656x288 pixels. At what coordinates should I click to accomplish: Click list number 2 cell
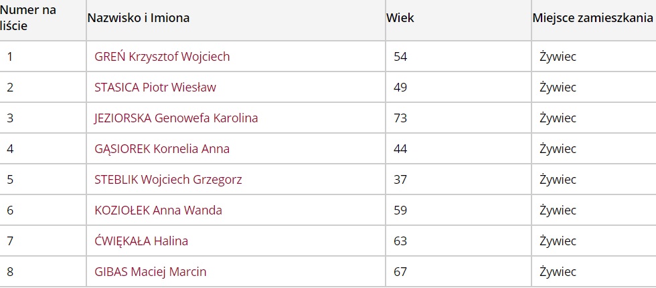coord(10,88)
